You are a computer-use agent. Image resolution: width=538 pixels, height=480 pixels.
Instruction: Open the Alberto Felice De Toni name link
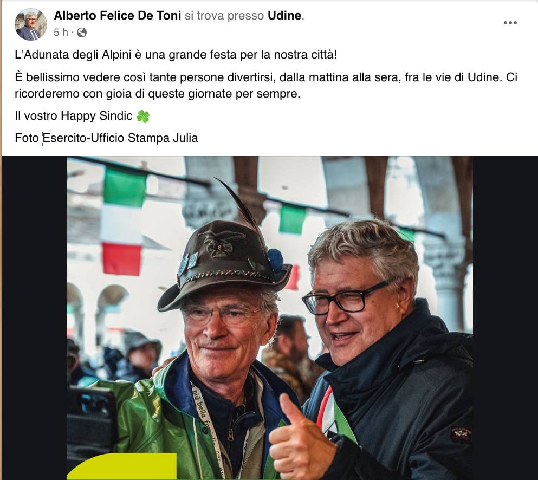click(118, 15)
